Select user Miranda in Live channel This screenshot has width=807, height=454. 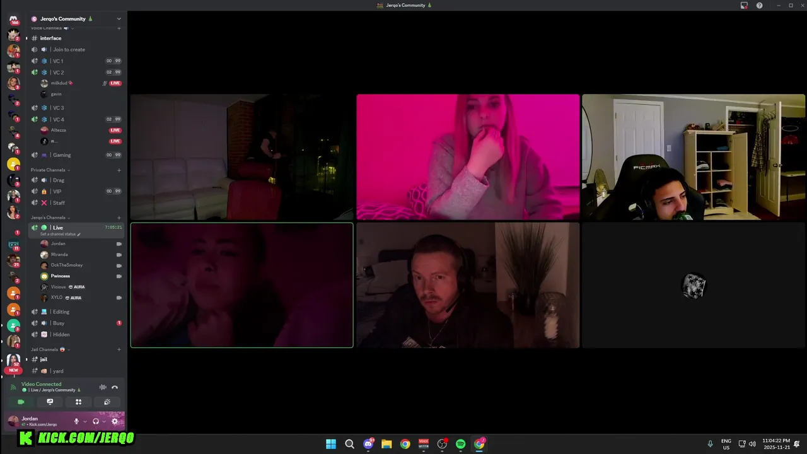click(x=81, y=254)
